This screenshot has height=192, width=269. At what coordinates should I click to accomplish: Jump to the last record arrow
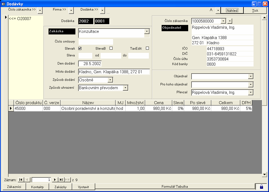click(61, 180)
